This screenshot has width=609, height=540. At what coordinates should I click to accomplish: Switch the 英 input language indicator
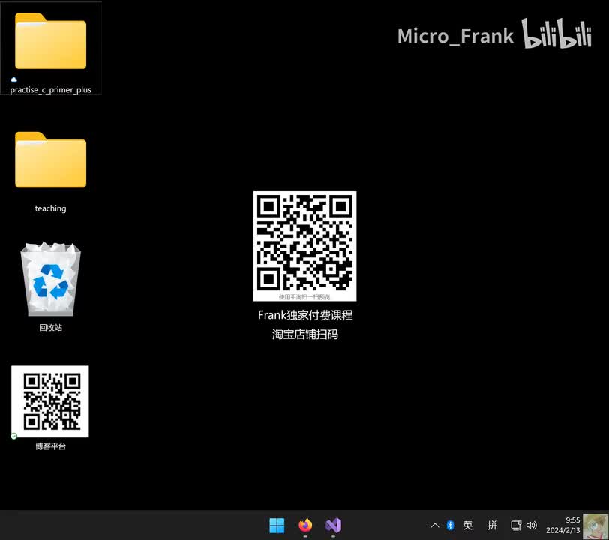point(468,526)
